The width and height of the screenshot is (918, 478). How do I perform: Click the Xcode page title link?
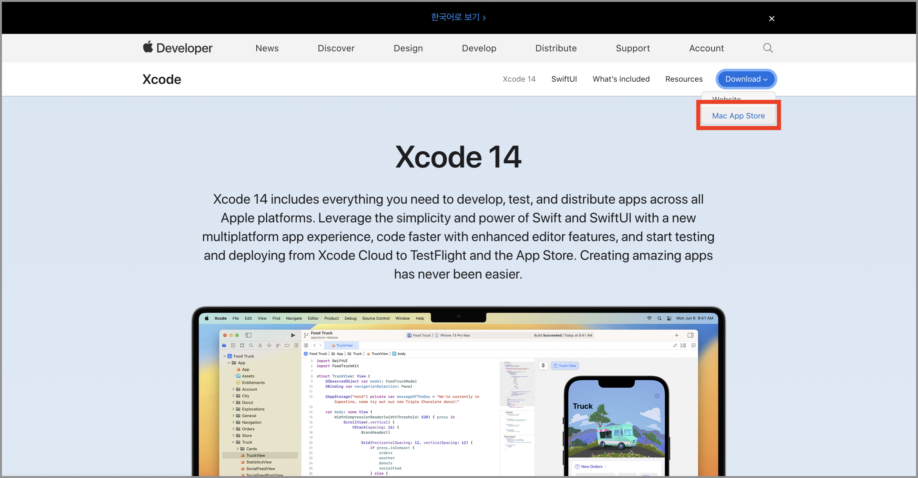(162, 79)
